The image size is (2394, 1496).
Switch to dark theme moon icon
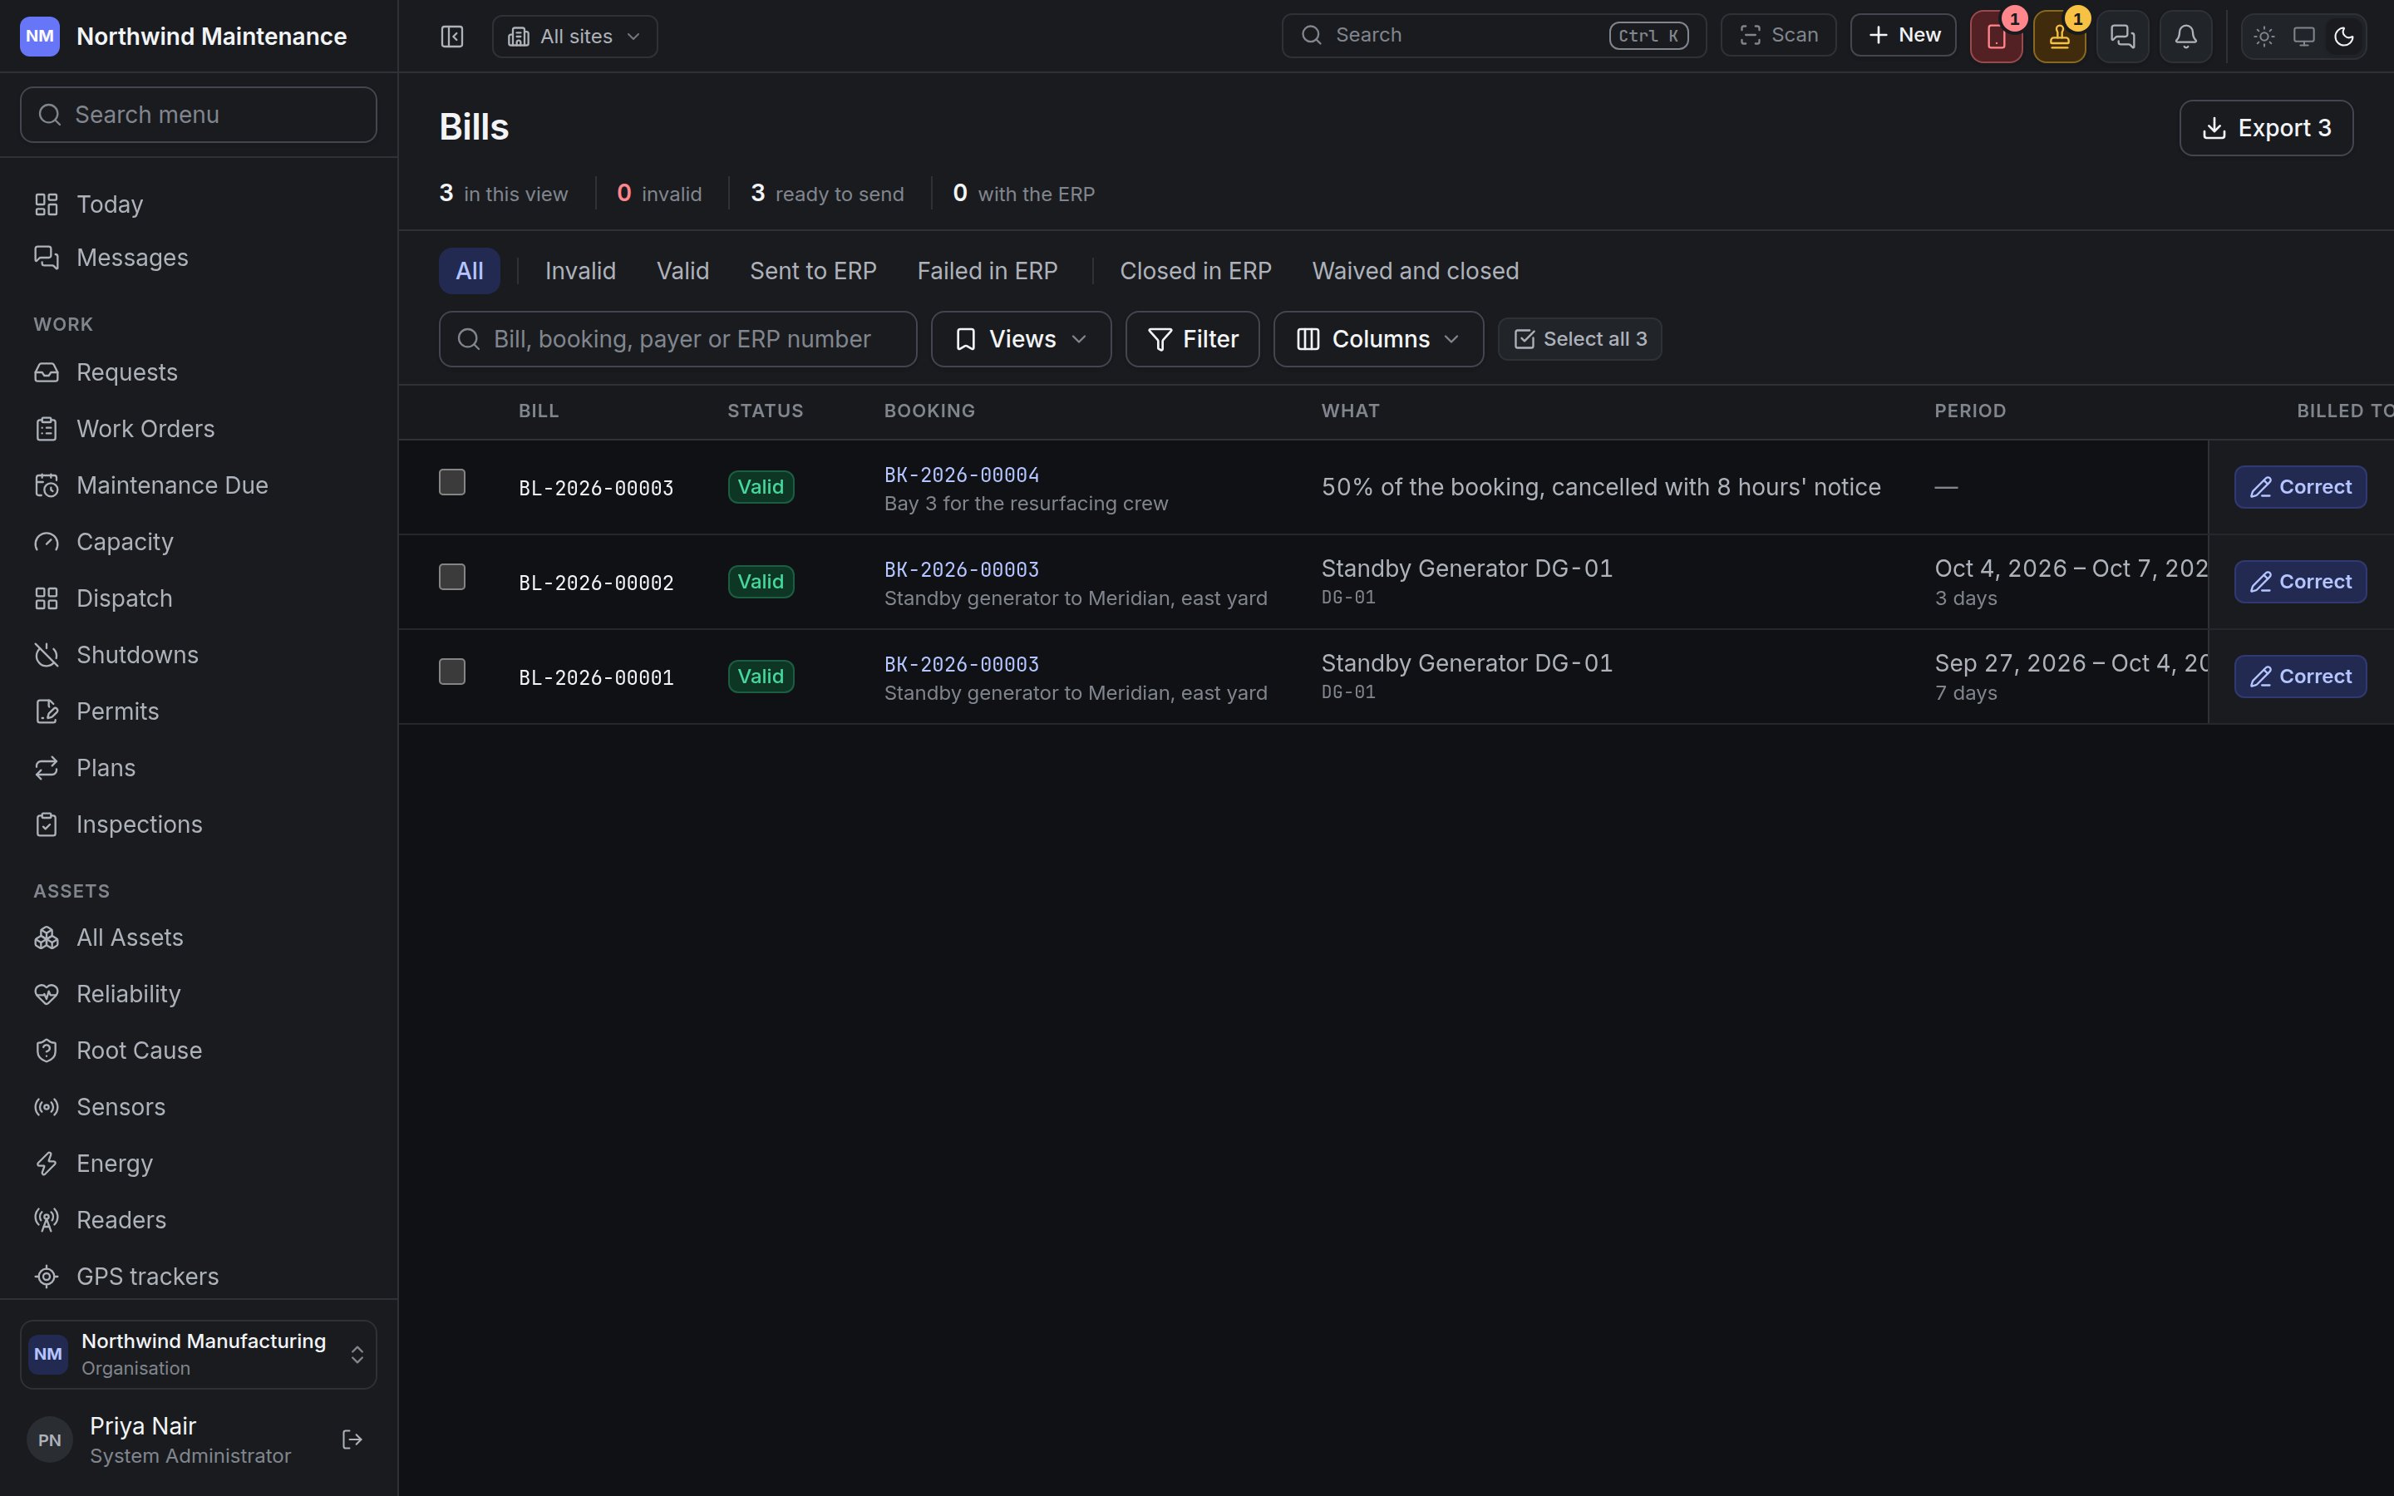(x=2343, y=37)
